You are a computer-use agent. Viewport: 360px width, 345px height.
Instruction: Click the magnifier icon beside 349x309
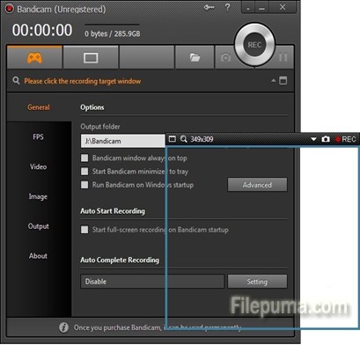184,139
